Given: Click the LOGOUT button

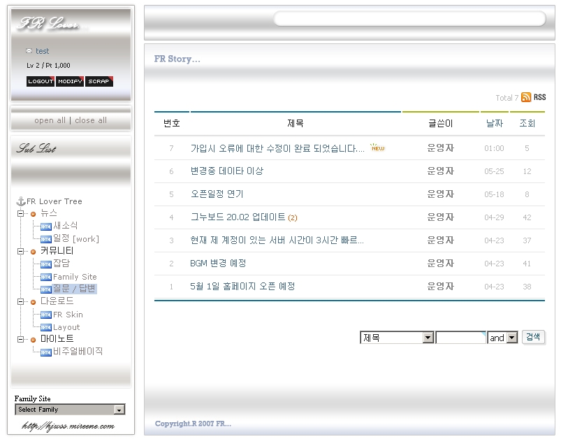Looking at the screenshot, I should (x=41, y=81).
